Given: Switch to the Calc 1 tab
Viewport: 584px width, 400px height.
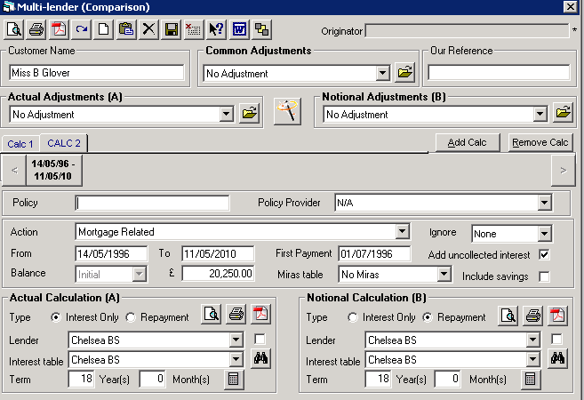Looking at the screenshot, I should pos(20,144).
